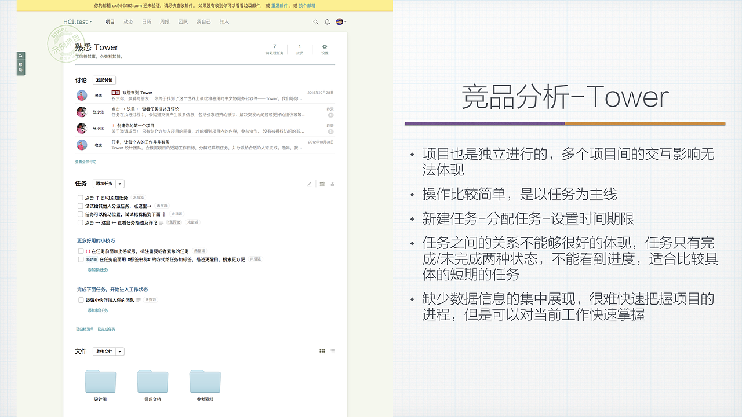
Task: Click 未指派 tag on 试试给其他人分派任务
Action: coord(162,206)
